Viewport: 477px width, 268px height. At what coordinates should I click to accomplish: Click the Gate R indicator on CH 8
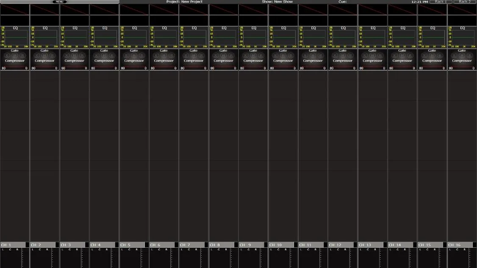(231, 56)
